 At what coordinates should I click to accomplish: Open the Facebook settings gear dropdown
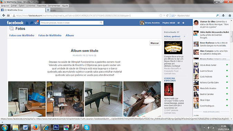coord(183,23)
